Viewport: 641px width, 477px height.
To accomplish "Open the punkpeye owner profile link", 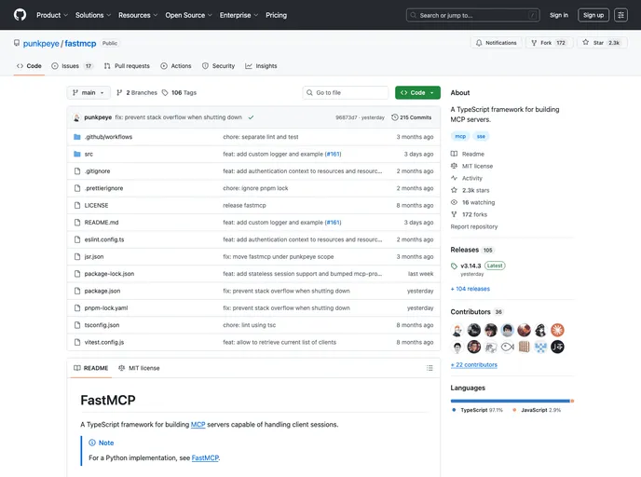I will [x=41, y=44].
